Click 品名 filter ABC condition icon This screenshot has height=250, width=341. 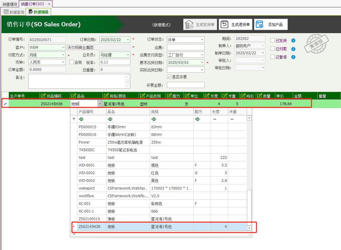click(110, 119)
